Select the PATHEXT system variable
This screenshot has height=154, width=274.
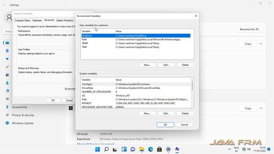136,104
